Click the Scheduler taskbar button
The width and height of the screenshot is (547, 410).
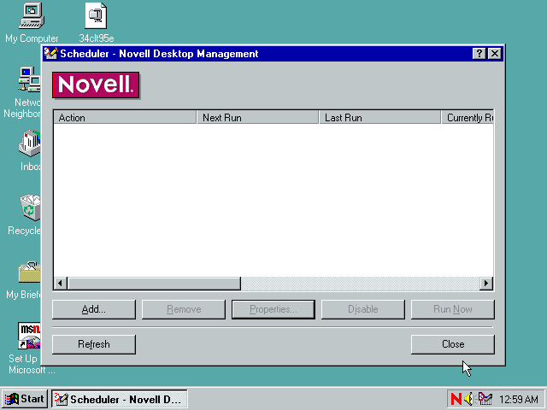coord(120,399)
